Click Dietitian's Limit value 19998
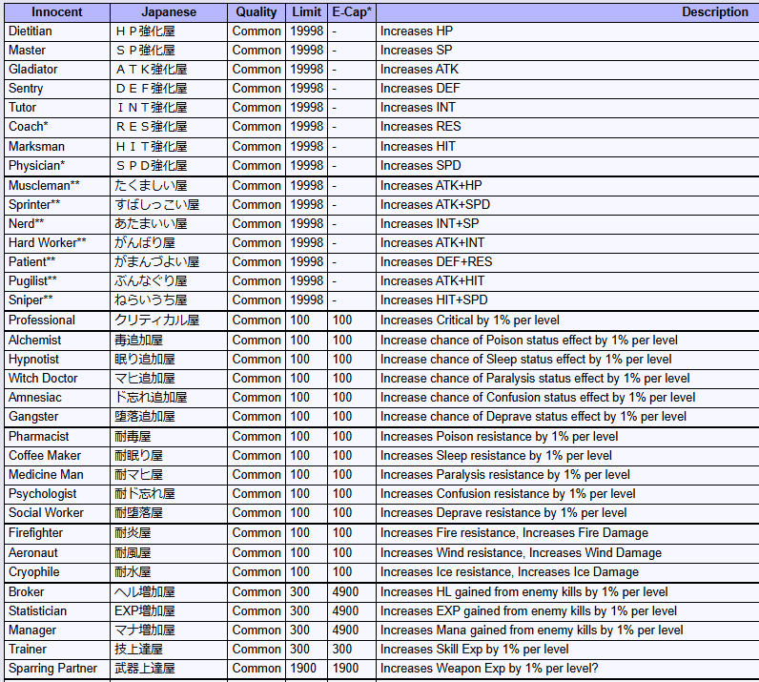 (x=306, y=31)
